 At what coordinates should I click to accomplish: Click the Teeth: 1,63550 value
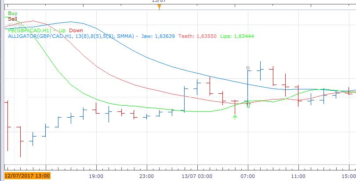tap(197, 36)
